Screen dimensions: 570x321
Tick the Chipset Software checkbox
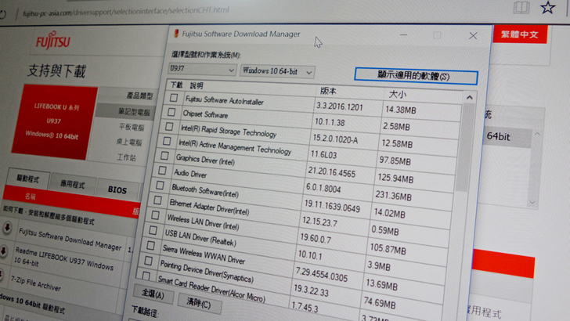point(171,112)
